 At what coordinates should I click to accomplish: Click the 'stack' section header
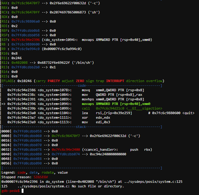(81, 127)
